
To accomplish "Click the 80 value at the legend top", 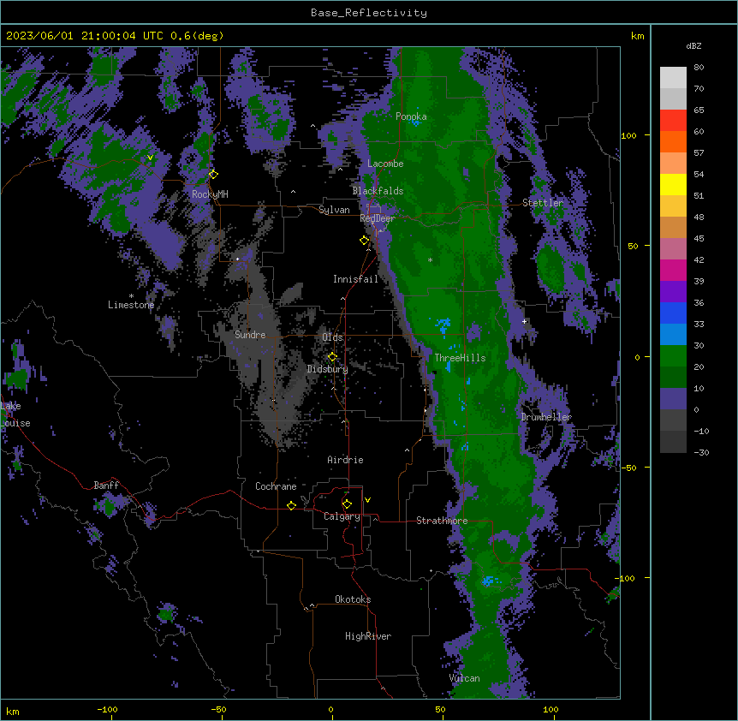I will [x=699, y=68].
